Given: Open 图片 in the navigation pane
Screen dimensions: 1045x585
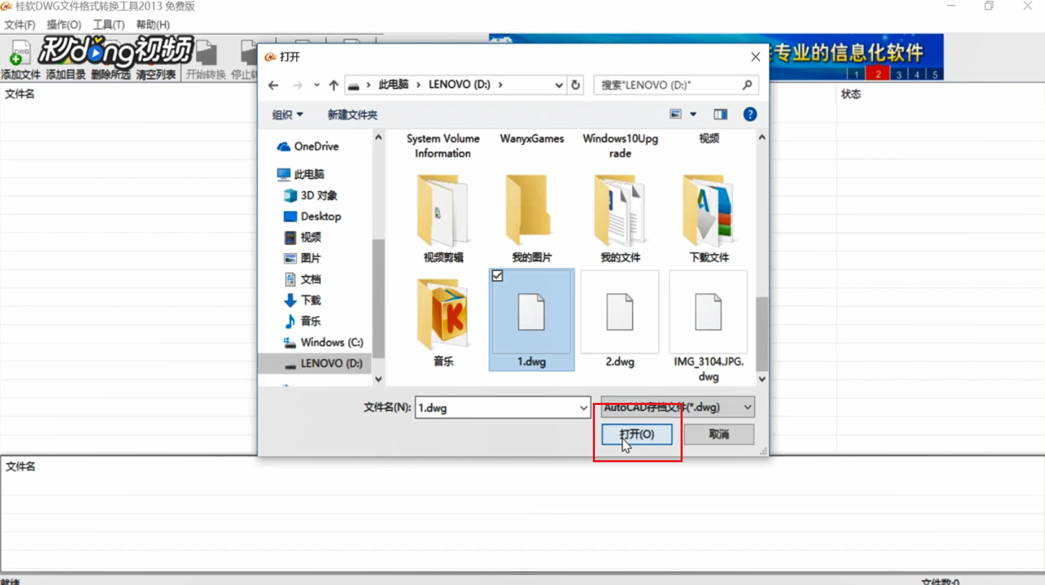Looking at the screenshot, I should 302,258.
